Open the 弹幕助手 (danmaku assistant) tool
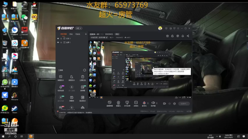Viewport: 248px width, 139px height. 60,78
